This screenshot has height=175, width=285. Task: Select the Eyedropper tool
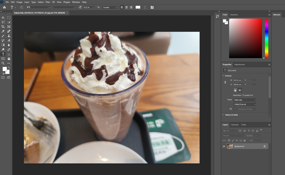point(3,31)
